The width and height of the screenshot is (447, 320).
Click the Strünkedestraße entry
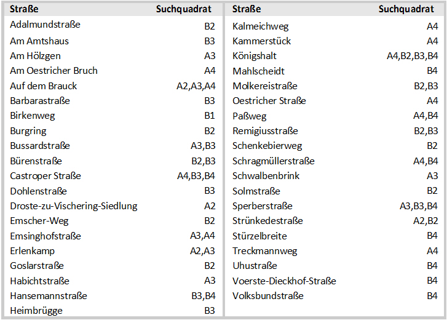267,221
